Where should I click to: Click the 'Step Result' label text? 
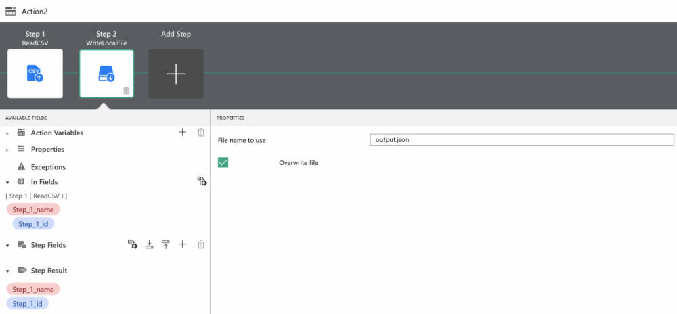pyautogui.click(x=49, y=271)
